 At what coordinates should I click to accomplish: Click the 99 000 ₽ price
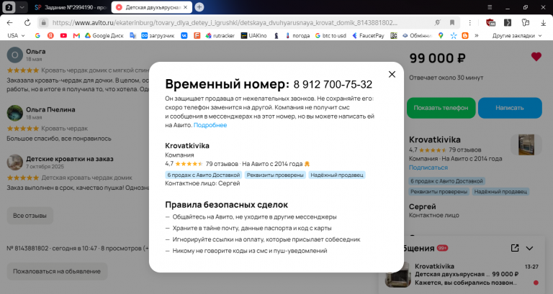pos(437,58)
